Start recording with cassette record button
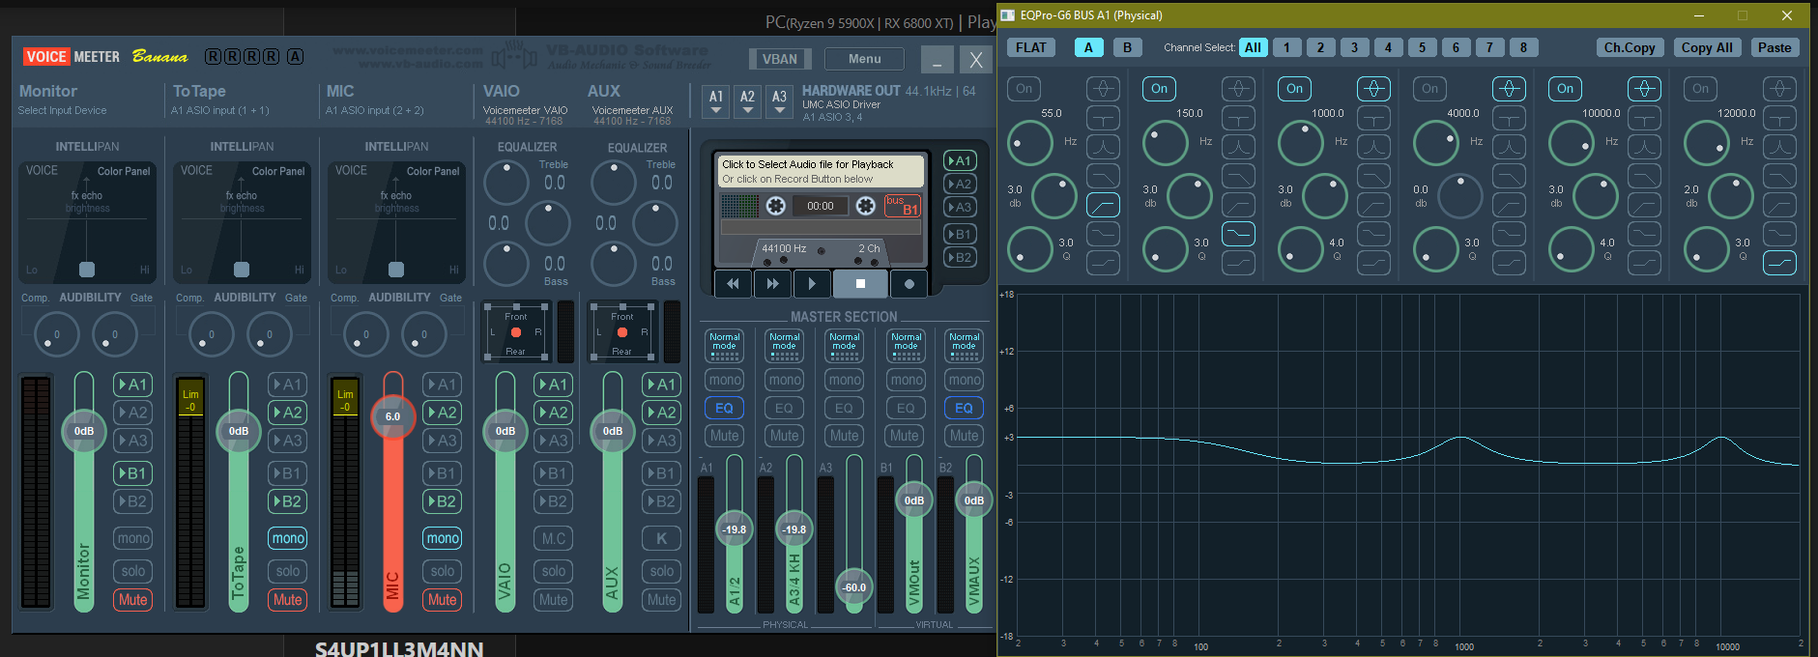The image size is (1818, 657). pos(909,283)
